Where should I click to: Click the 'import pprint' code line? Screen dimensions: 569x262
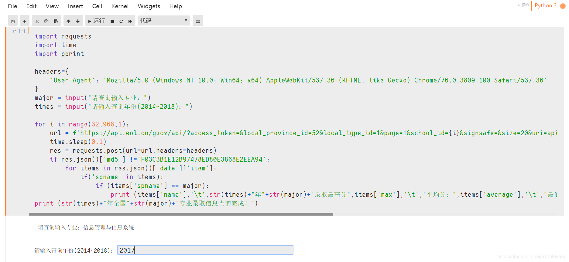point(59,54)
